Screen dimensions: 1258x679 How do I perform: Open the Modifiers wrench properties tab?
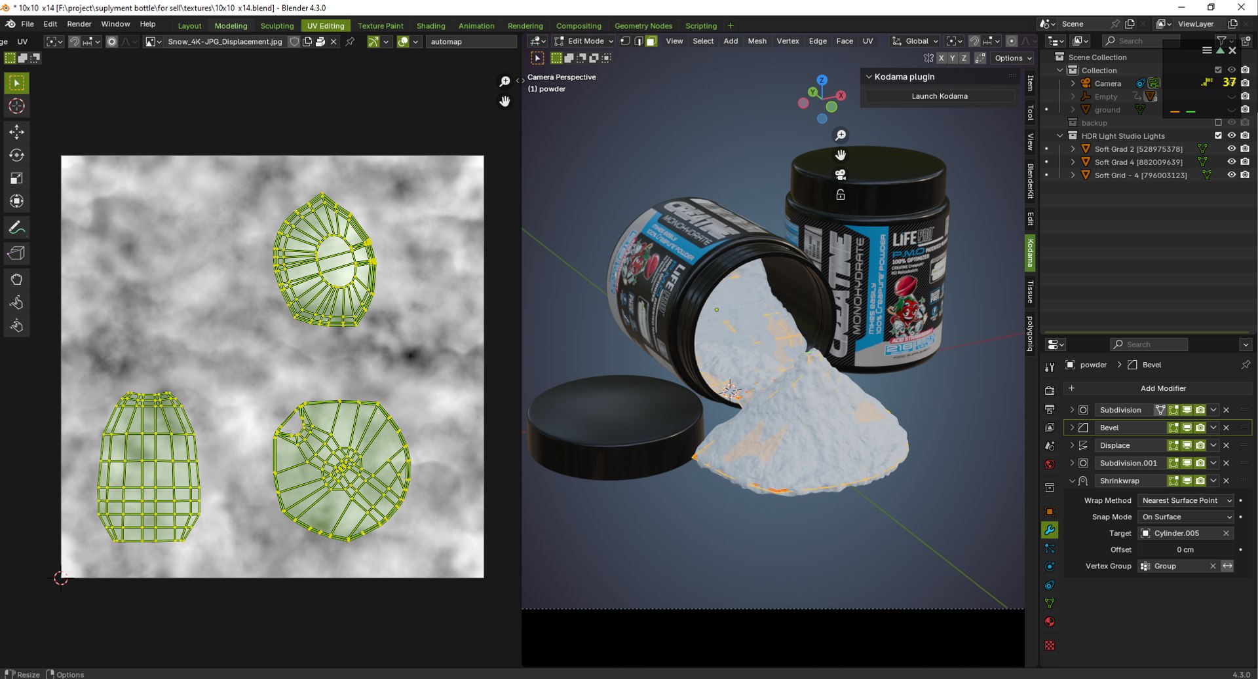(1050, 530)
